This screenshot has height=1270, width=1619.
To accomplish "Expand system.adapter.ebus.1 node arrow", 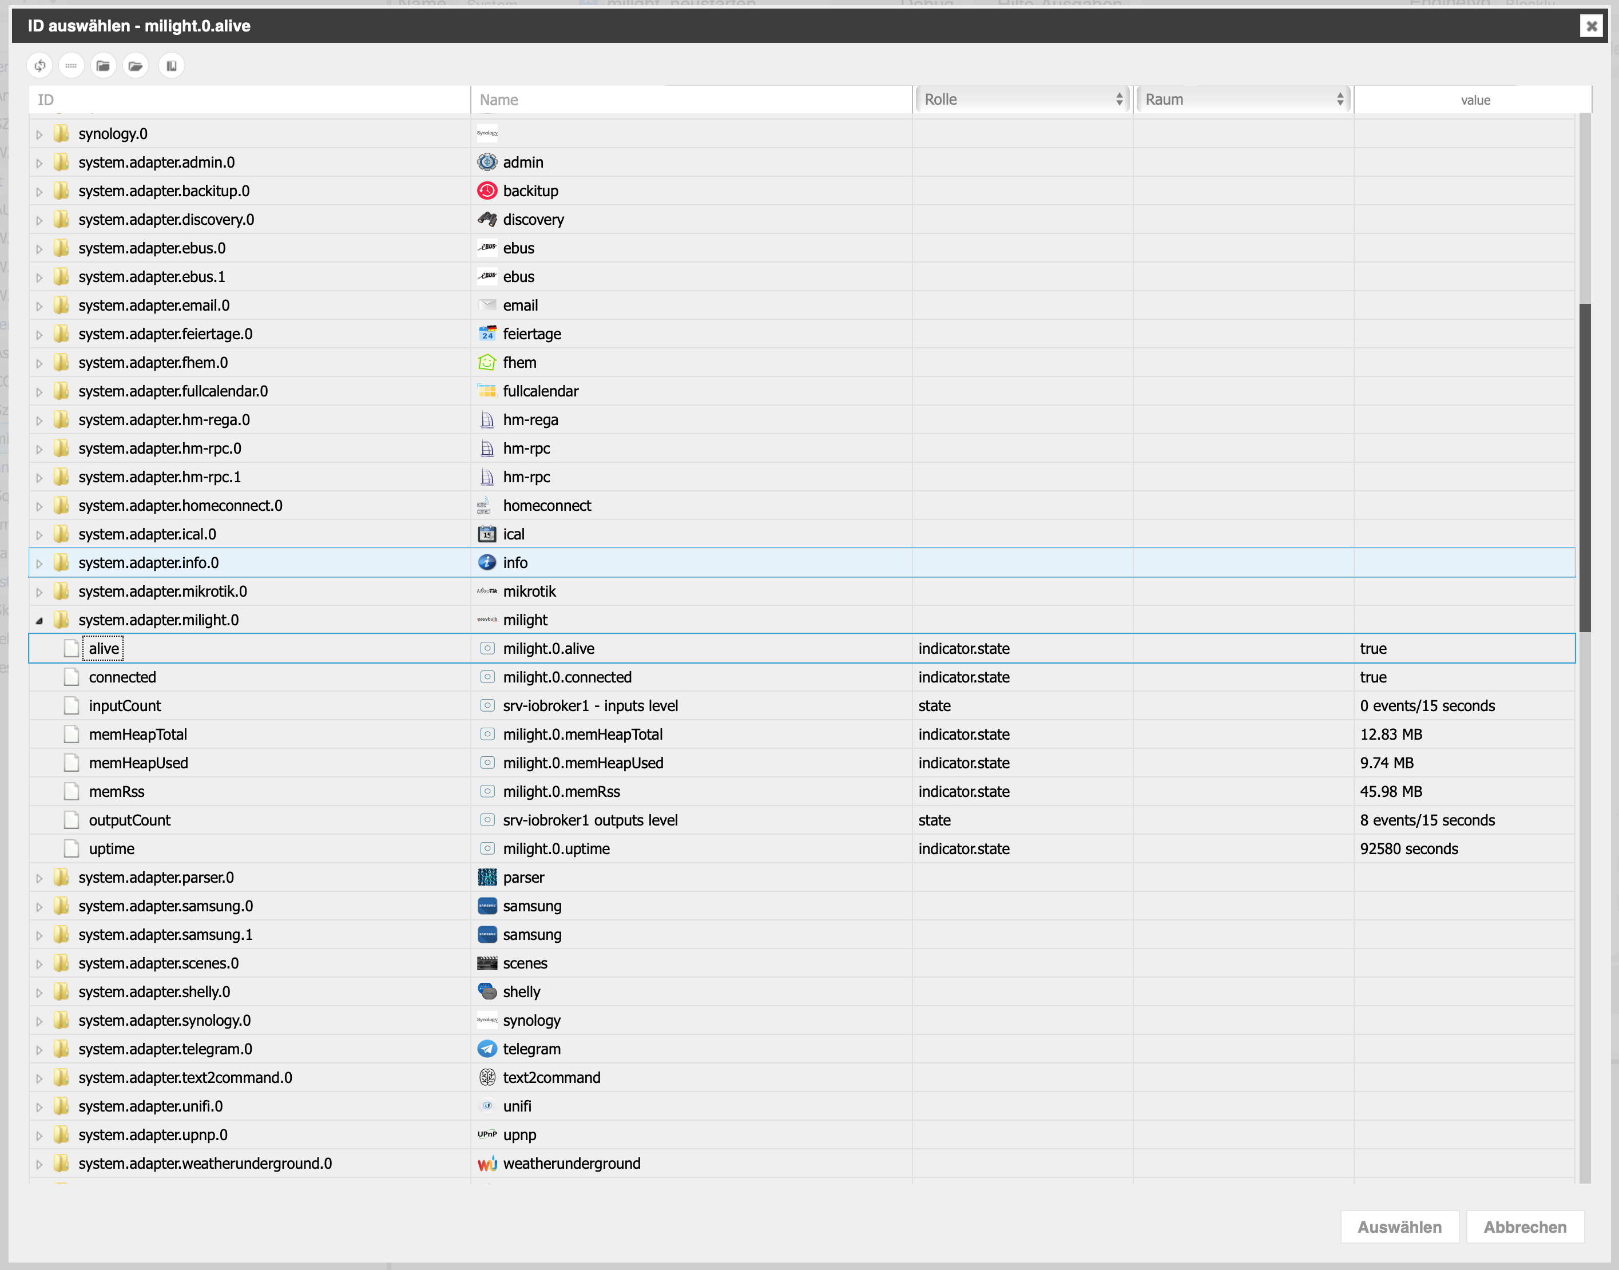I will click(x=39, y=277).
